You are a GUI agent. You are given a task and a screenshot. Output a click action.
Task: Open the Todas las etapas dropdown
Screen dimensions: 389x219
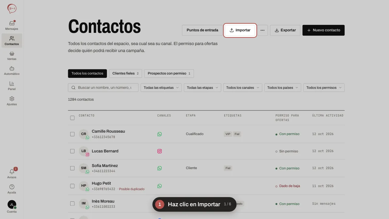coord(202,88)
